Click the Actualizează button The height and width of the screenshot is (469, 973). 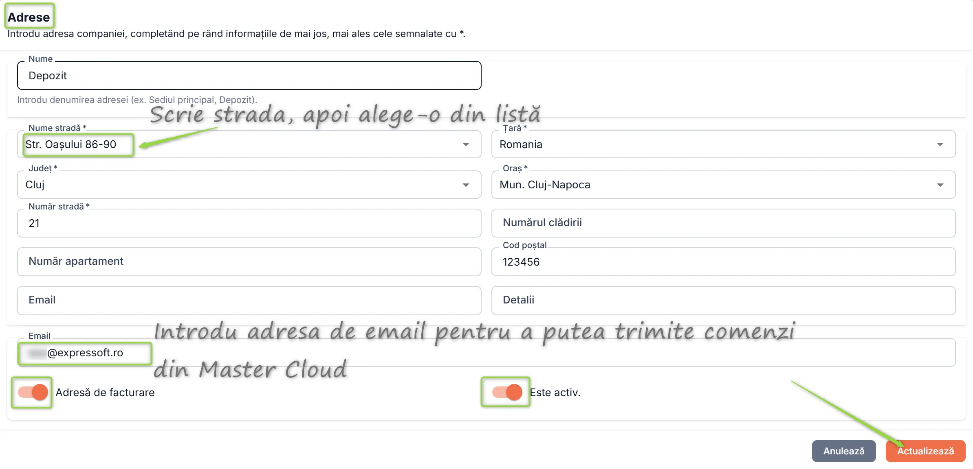925,451
